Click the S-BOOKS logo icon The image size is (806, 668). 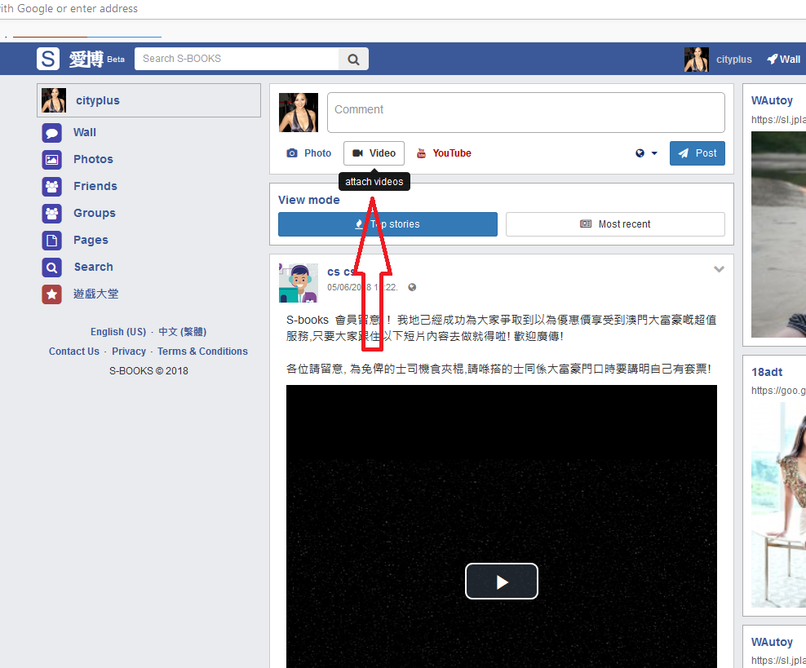coord(48,59)
